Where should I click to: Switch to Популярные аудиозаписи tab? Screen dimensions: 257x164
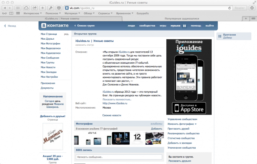click(182, 19)
